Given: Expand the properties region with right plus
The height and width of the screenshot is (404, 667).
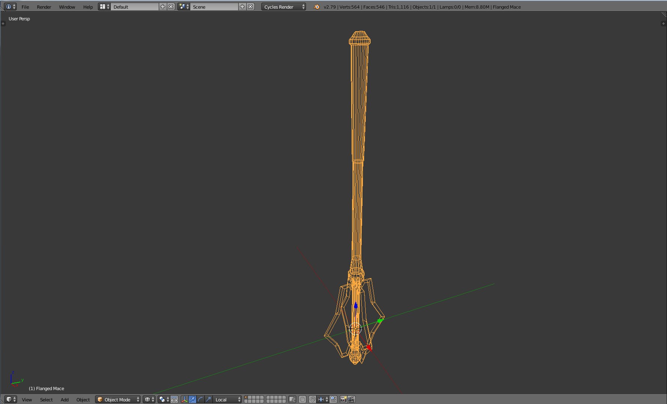Looking at the screenshot, I should (x=663, y=24).
